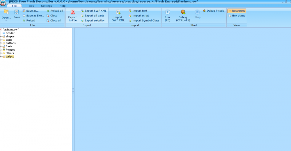The width and height of the screenshot is (291, 151).
Task: Select flashenc.swf root node
Action: coord(10,30)
